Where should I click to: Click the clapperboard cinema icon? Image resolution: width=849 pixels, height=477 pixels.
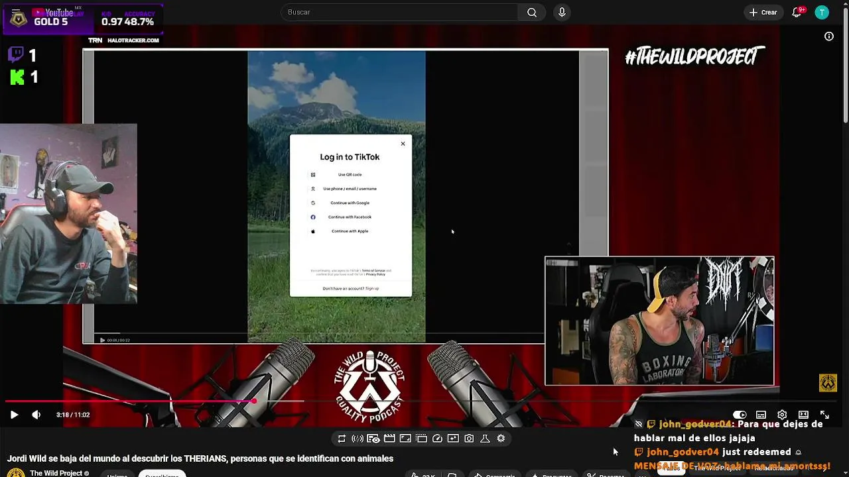tap(389, 439)
